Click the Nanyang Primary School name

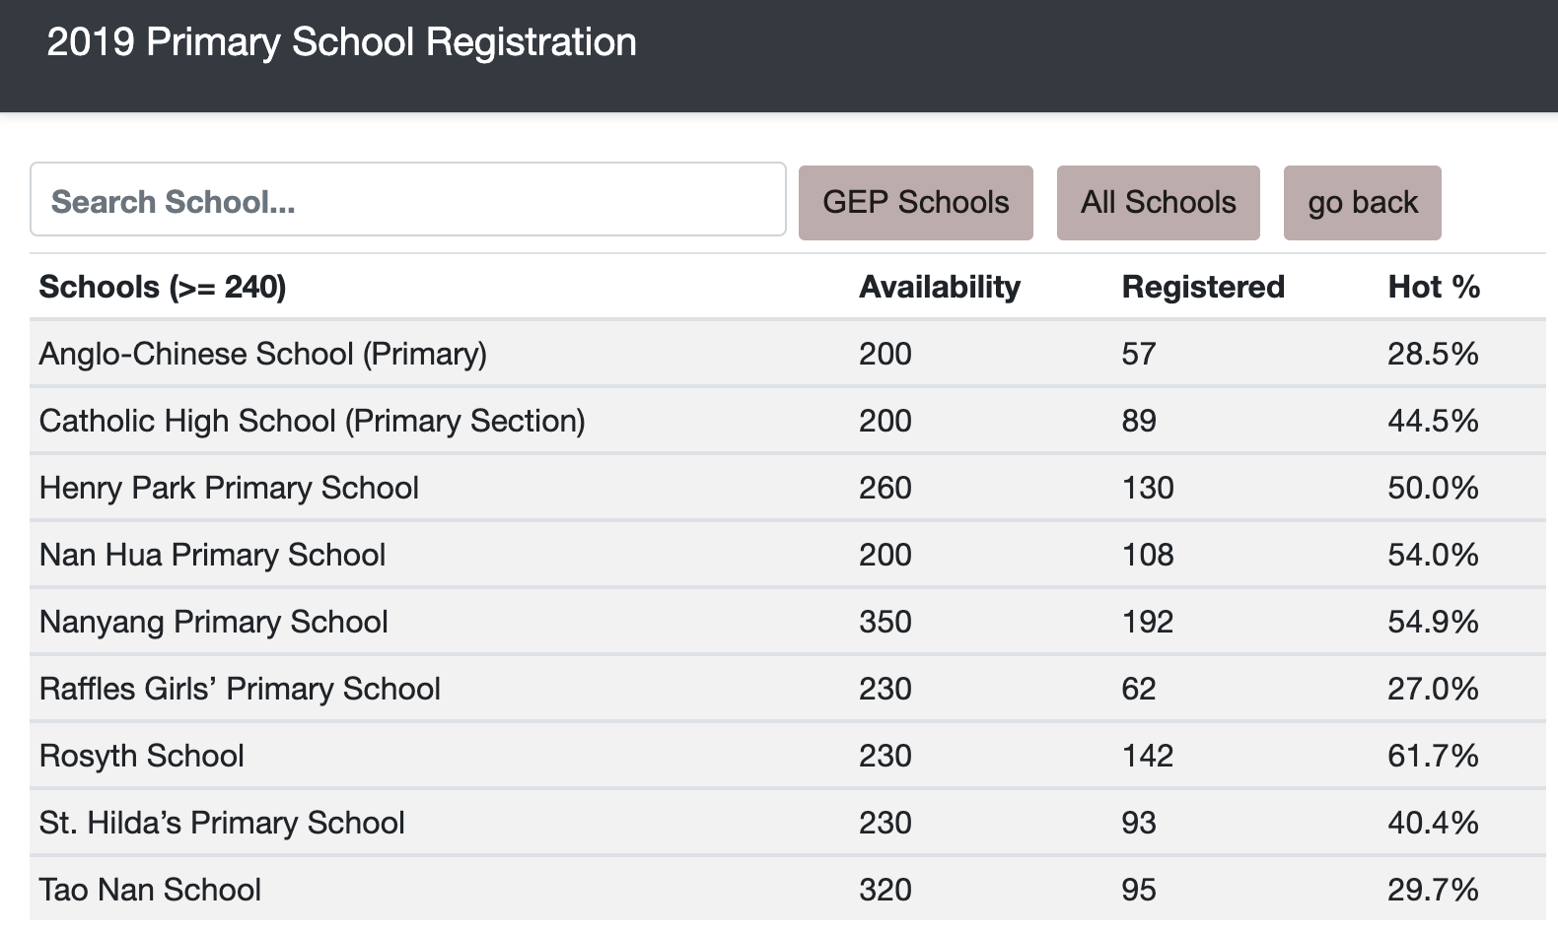pos(213,622)
